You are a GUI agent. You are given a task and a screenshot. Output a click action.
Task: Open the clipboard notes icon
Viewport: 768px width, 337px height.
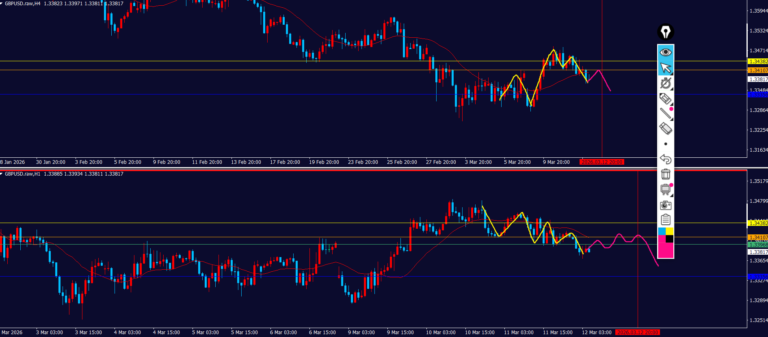tap(665, 220)
